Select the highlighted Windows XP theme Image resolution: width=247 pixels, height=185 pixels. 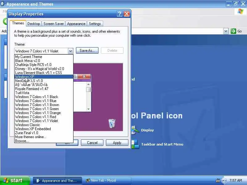coord(44,76)
